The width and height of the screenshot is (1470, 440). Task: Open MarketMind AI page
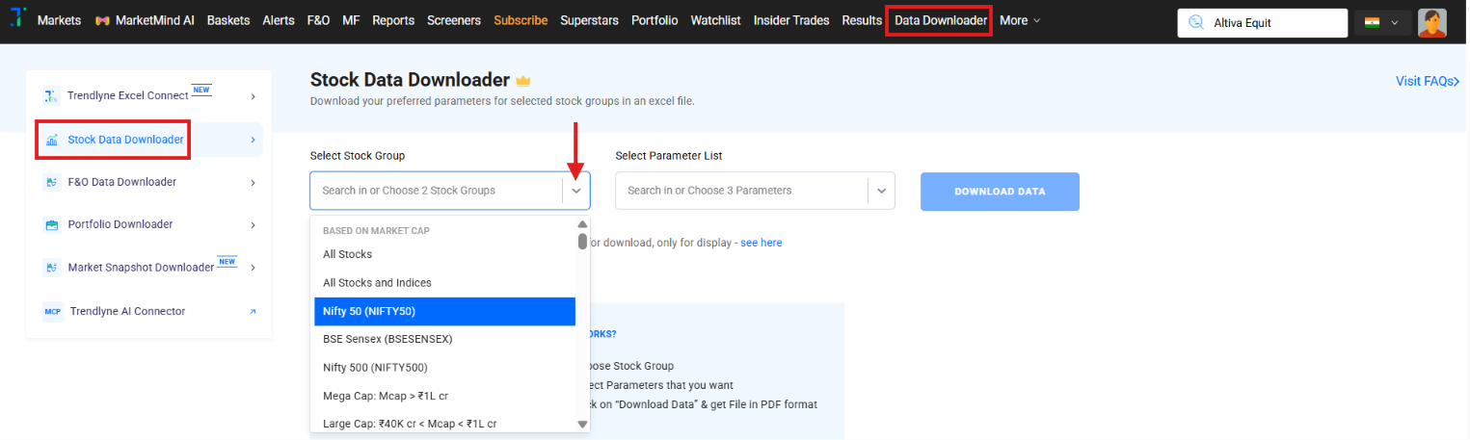[x=154, y=20]
